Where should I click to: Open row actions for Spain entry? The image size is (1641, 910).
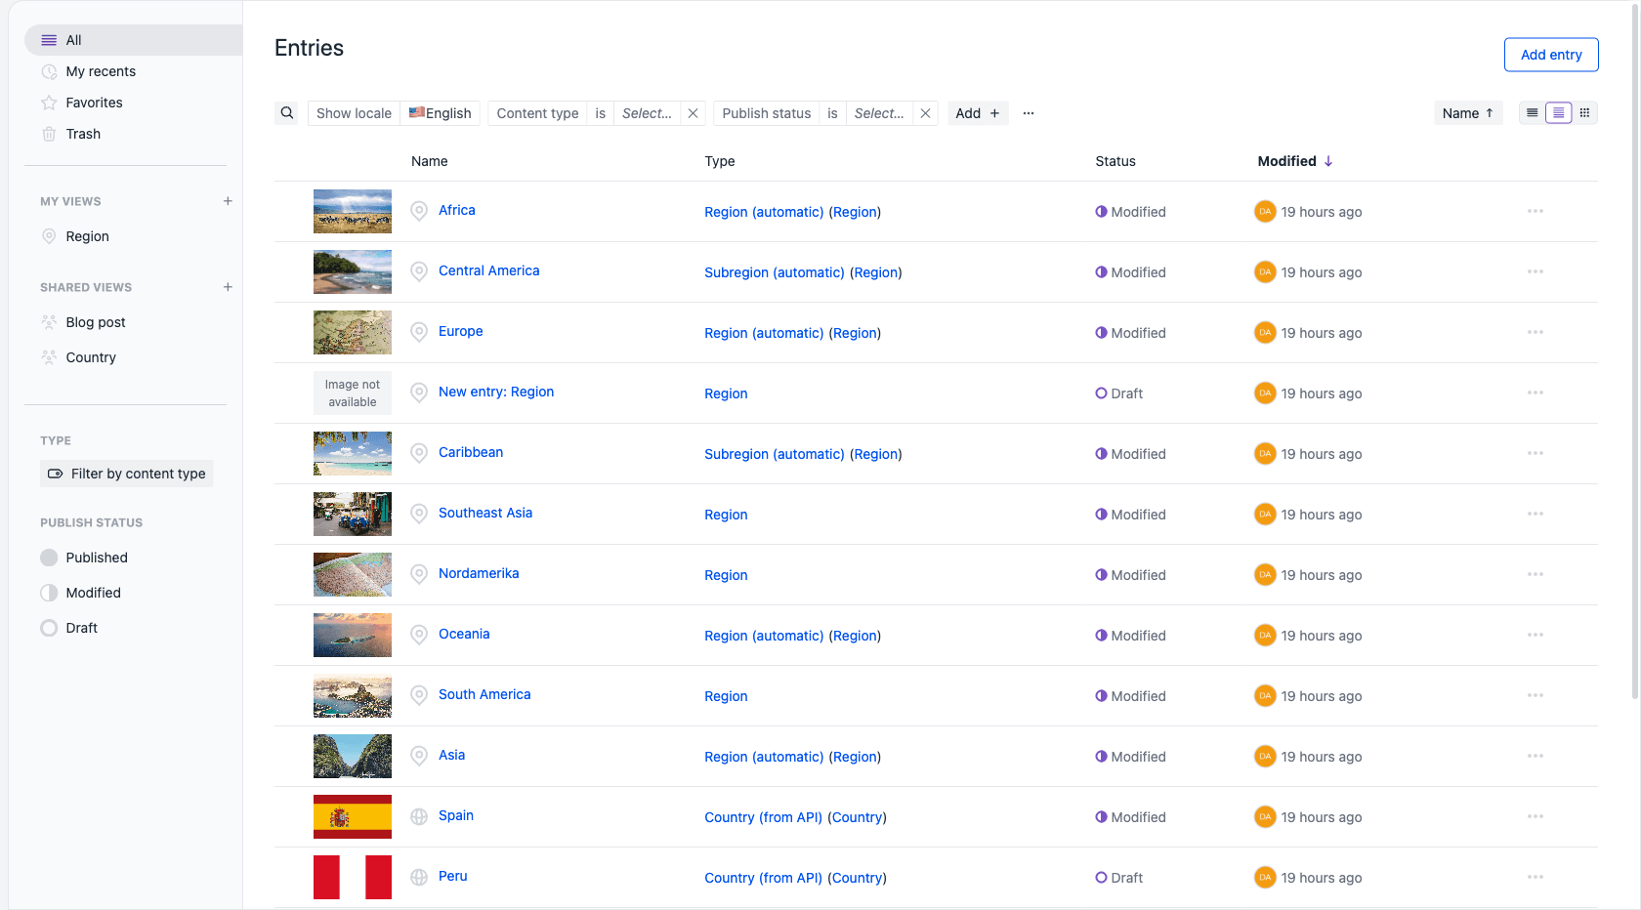pos(1536,816)
